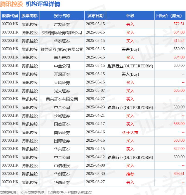Click the date 2025-03-30

(95, 173)
